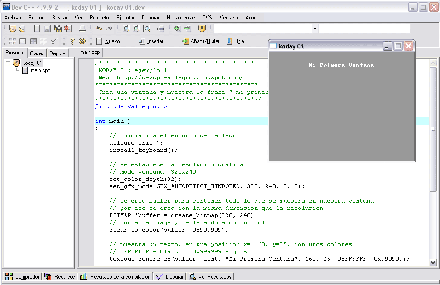The width and height of the screenshot is (440, 285).
Task: Click the Ir a bookmark icon
Action: (236, 41)
